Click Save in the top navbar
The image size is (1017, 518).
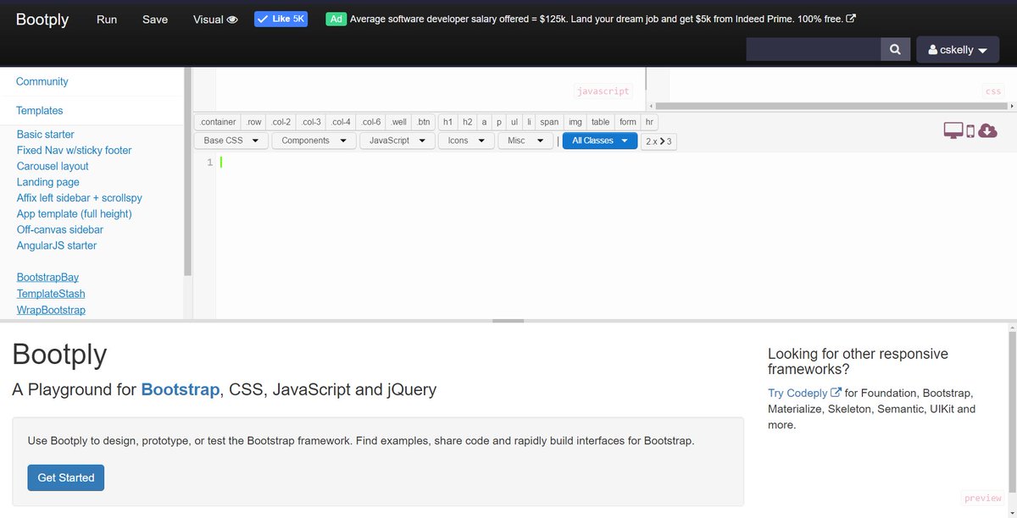(x=155, y=19)
